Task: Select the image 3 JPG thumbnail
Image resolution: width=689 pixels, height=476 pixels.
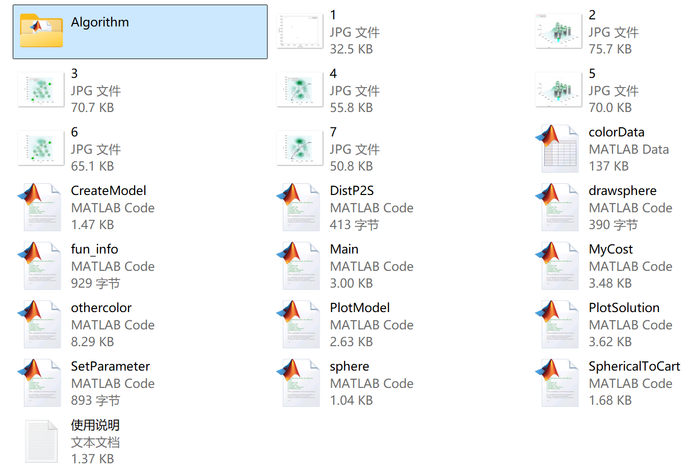Action: [x=41, y=90]
